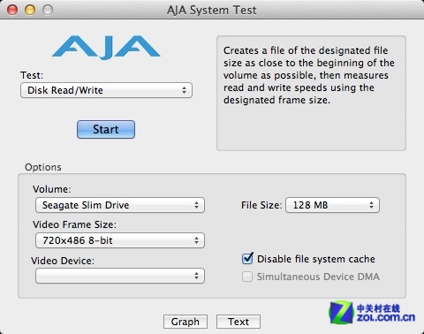
Task: Switch to the Text view
Action: coord(238,322)
